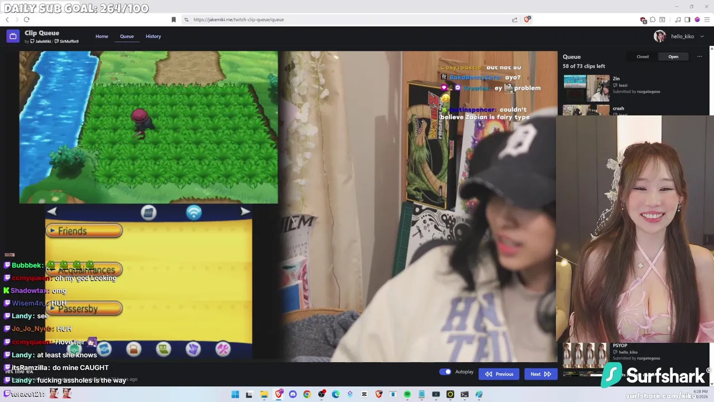
Task: Open queue options three-dot menu
Action: [699, 56]
